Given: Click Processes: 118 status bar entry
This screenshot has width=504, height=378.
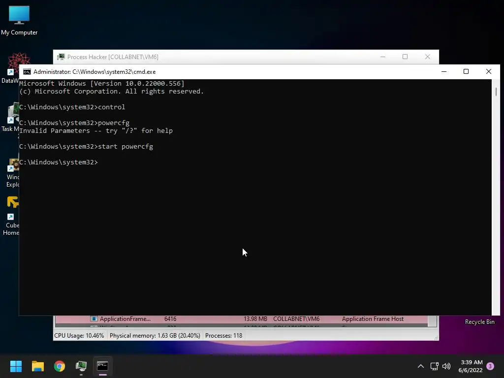Looking at the screenshot, I should tap(224, 336).
